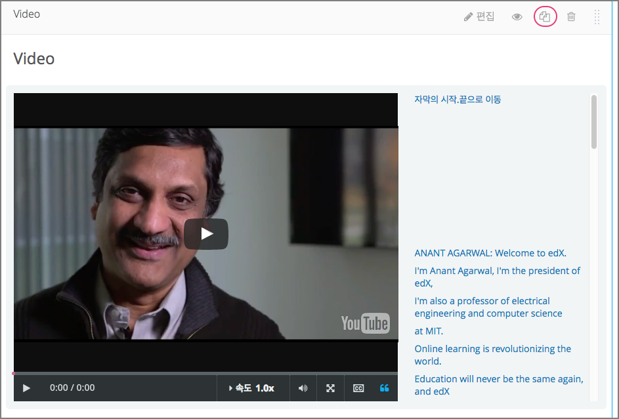The height and width of the screenshot is (419, 619).
Task: Click the large 'Video' heading
Action: point(34,59)
